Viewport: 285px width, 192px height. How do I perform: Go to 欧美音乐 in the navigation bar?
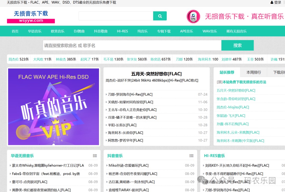pyautogui.click(x=58, y=31)
